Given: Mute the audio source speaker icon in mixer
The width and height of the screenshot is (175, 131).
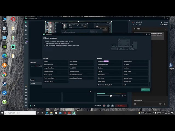Looking at the screenshot, I should click(122, 96).
